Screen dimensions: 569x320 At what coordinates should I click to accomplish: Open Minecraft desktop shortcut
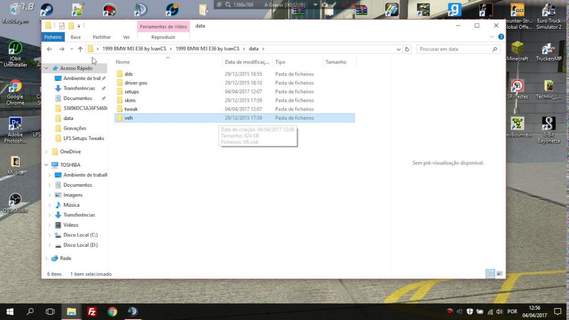click(517, 51)
